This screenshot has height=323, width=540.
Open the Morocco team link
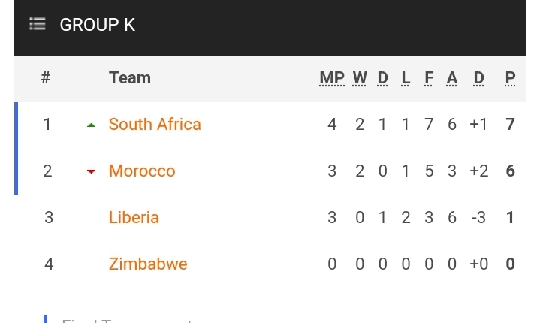click(142, 171)
